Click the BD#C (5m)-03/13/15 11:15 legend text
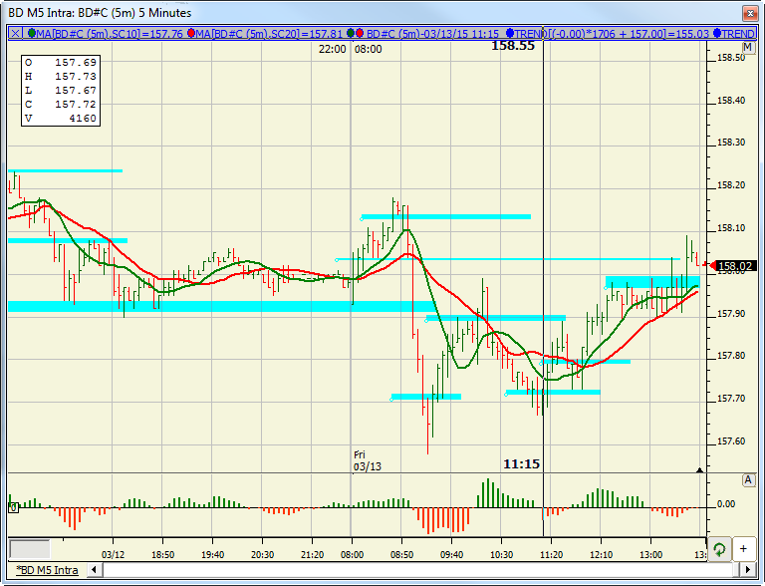 click(x=432, y=34)
